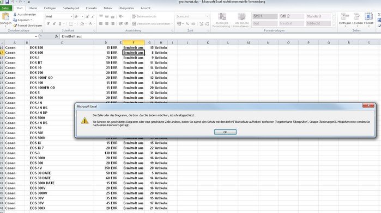Expand Kopieren dropdown arrow

[31, 20]
